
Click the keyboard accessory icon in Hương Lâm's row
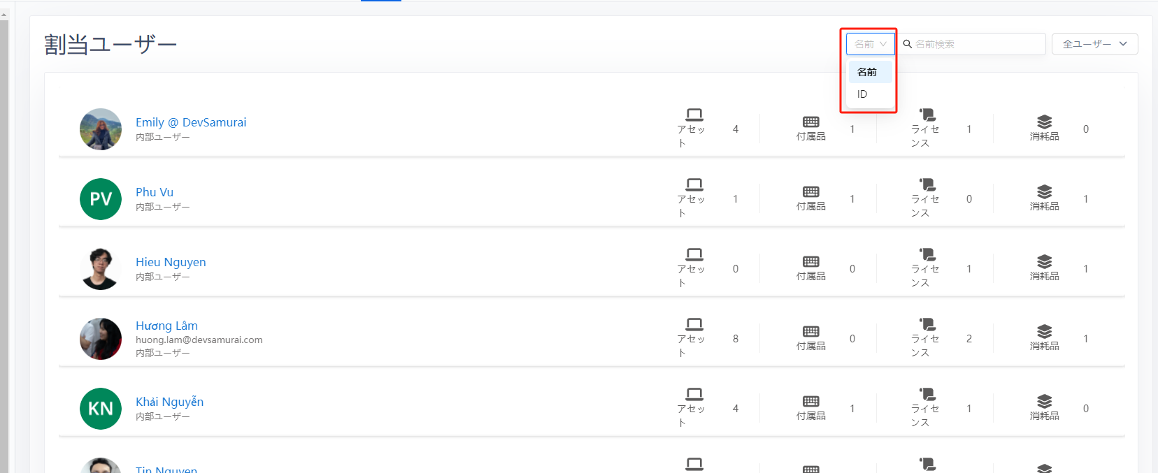810,331
